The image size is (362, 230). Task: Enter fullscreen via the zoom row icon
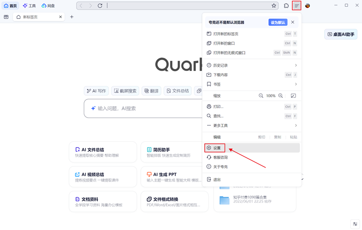point(293,96)
